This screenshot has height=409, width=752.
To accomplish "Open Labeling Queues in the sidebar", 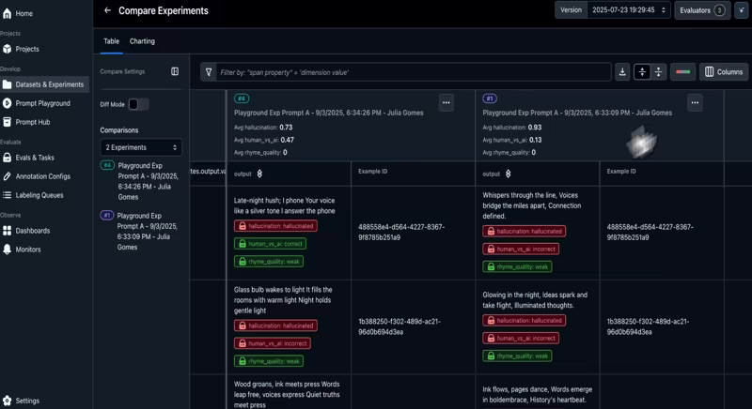I will pyautogui.click(x=34, y=195).
